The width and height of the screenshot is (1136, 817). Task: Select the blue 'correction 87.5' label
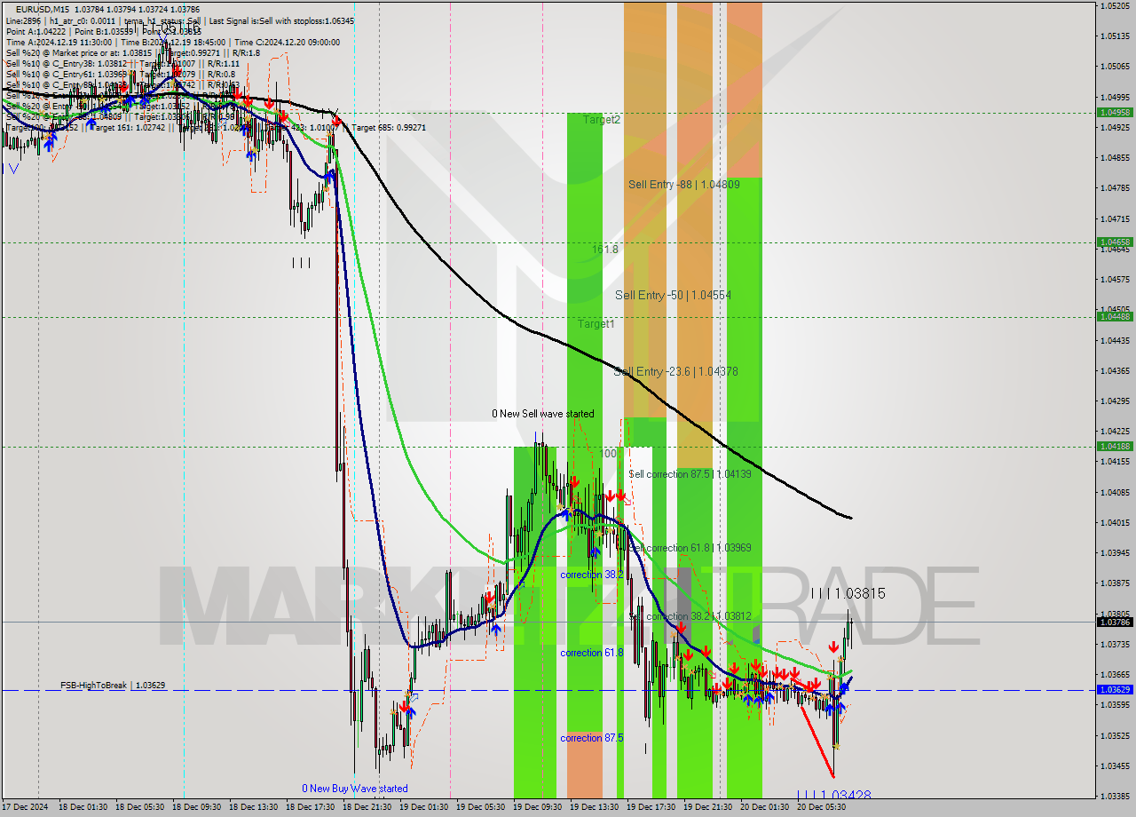[591, 738]
